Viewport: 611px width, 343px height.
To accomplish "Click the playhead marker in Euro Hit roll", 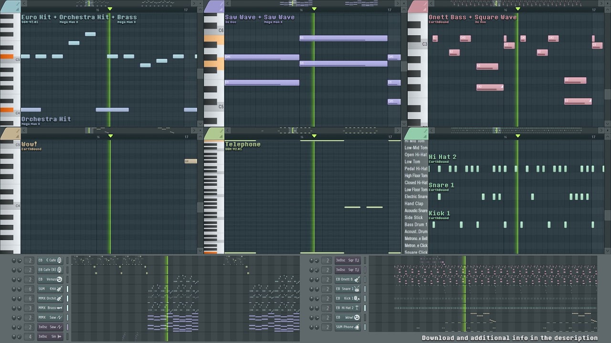I will pos(110,9).
